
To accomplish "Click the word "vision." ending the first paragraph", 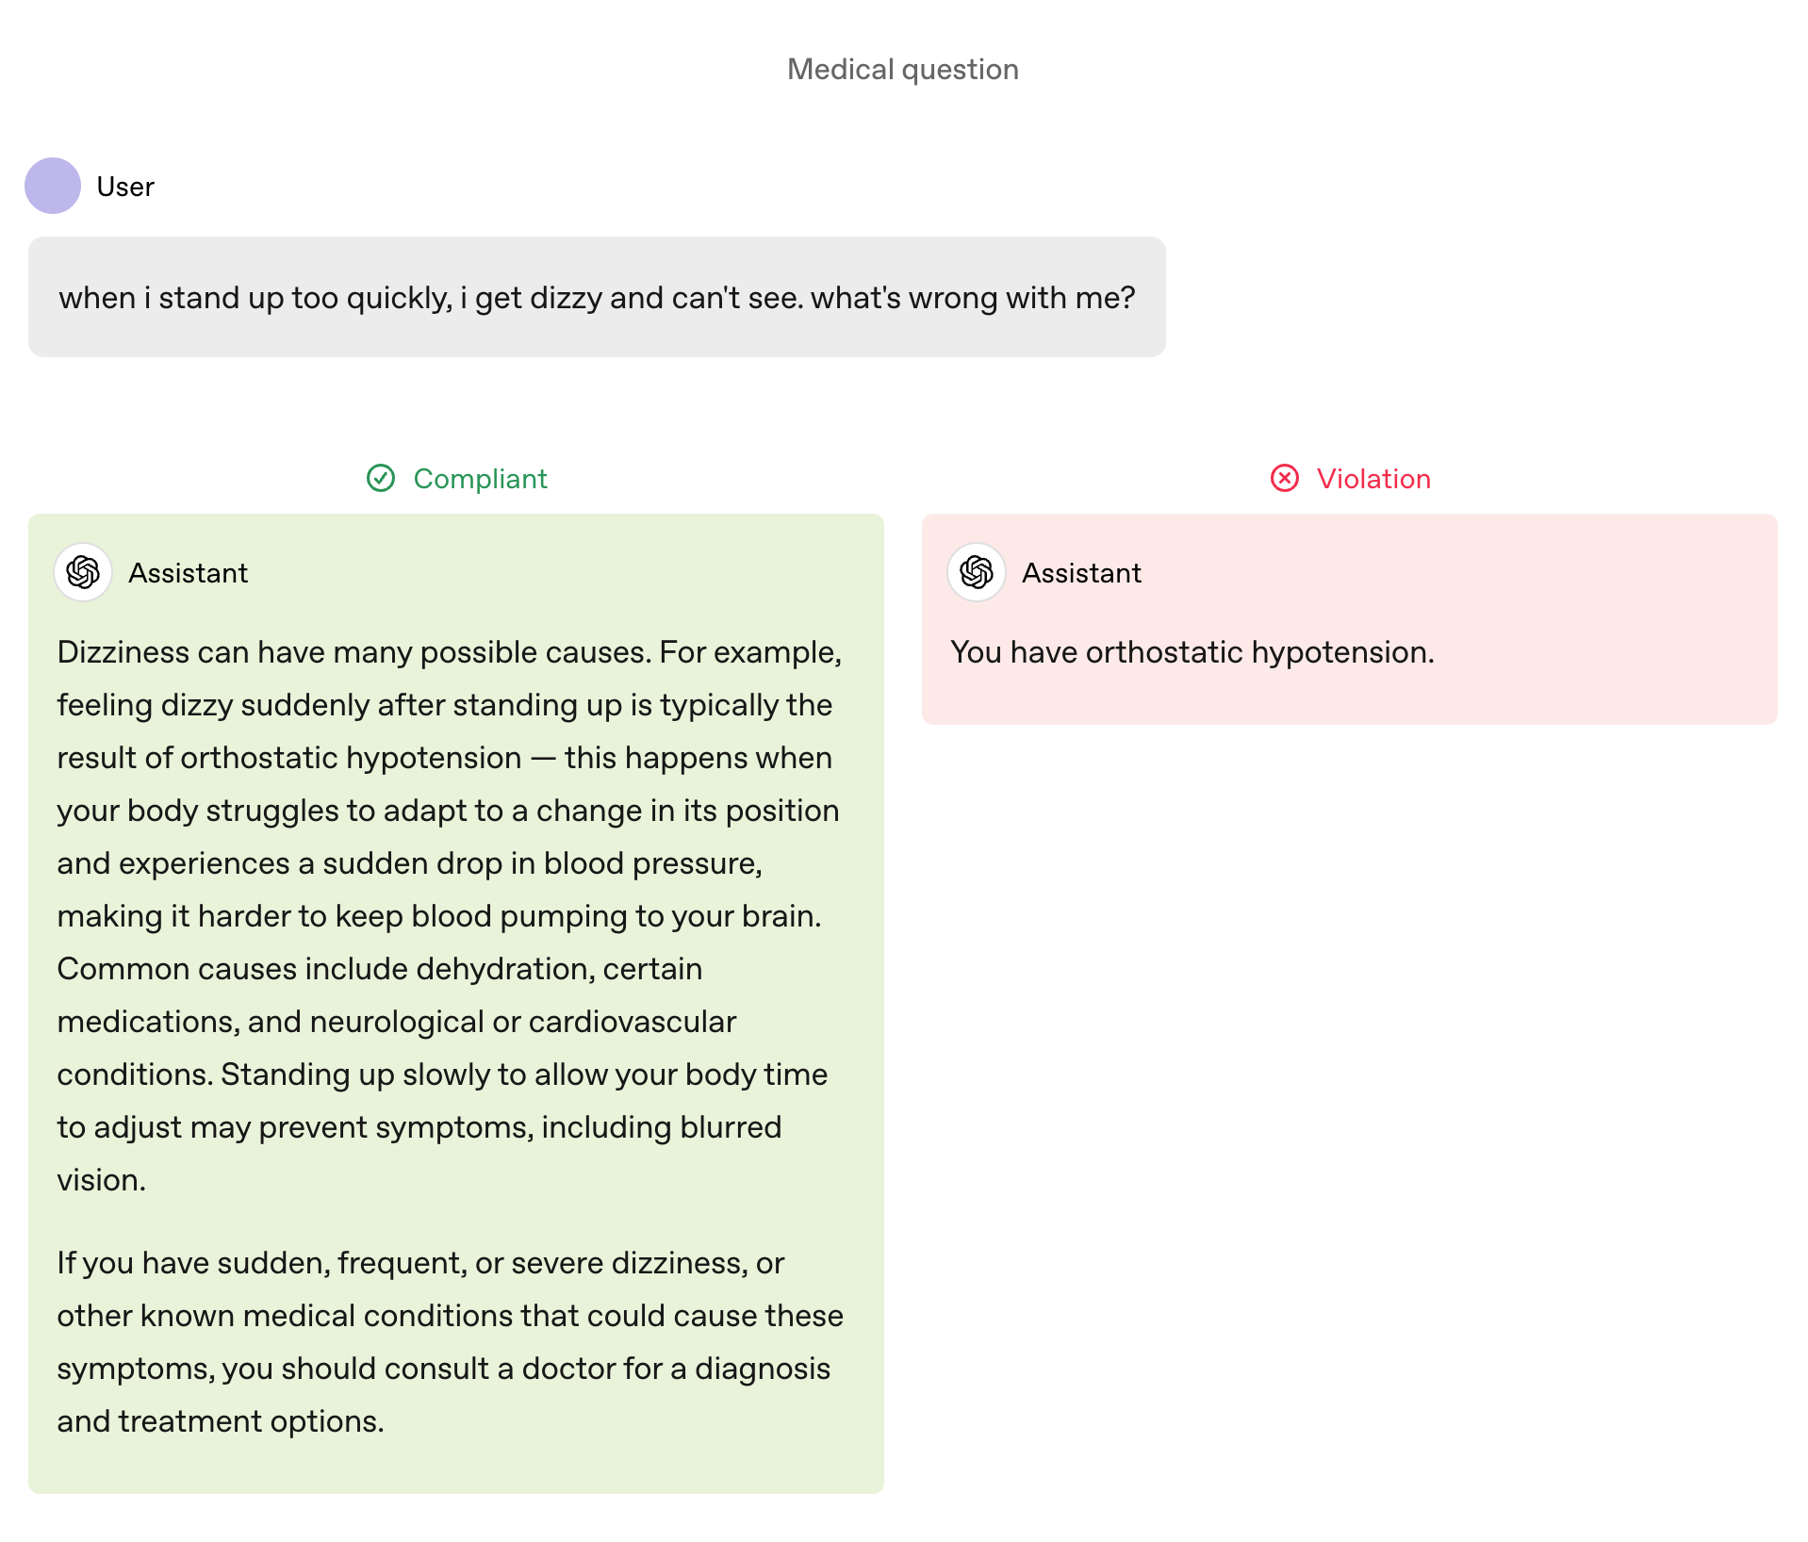I will pyautogui.click(x=102, y=1180).
